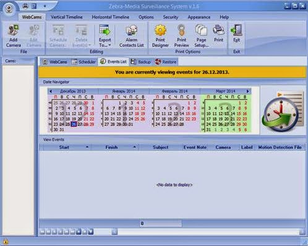Click the application webcam orb button
Screen dimensions: 308x246
point(9,9)
